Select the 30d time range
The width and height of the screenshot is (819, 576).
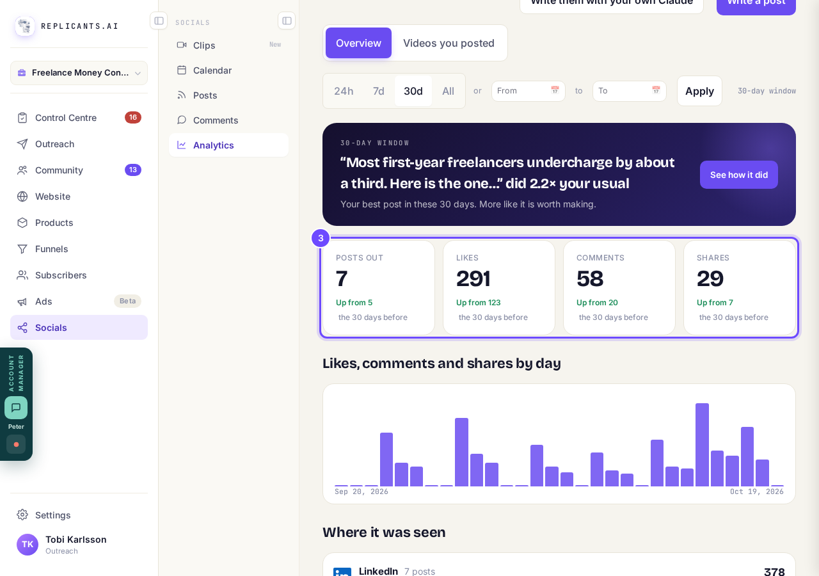[413, 91]
